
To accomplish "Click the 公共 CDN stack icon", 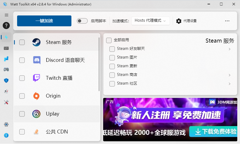I will [36, 132].
